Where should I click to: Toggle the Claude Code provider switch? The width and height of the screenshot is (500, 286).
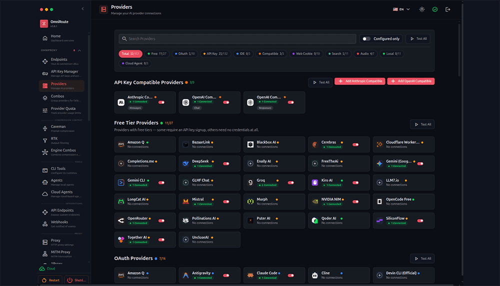click(x=291, y=275)
